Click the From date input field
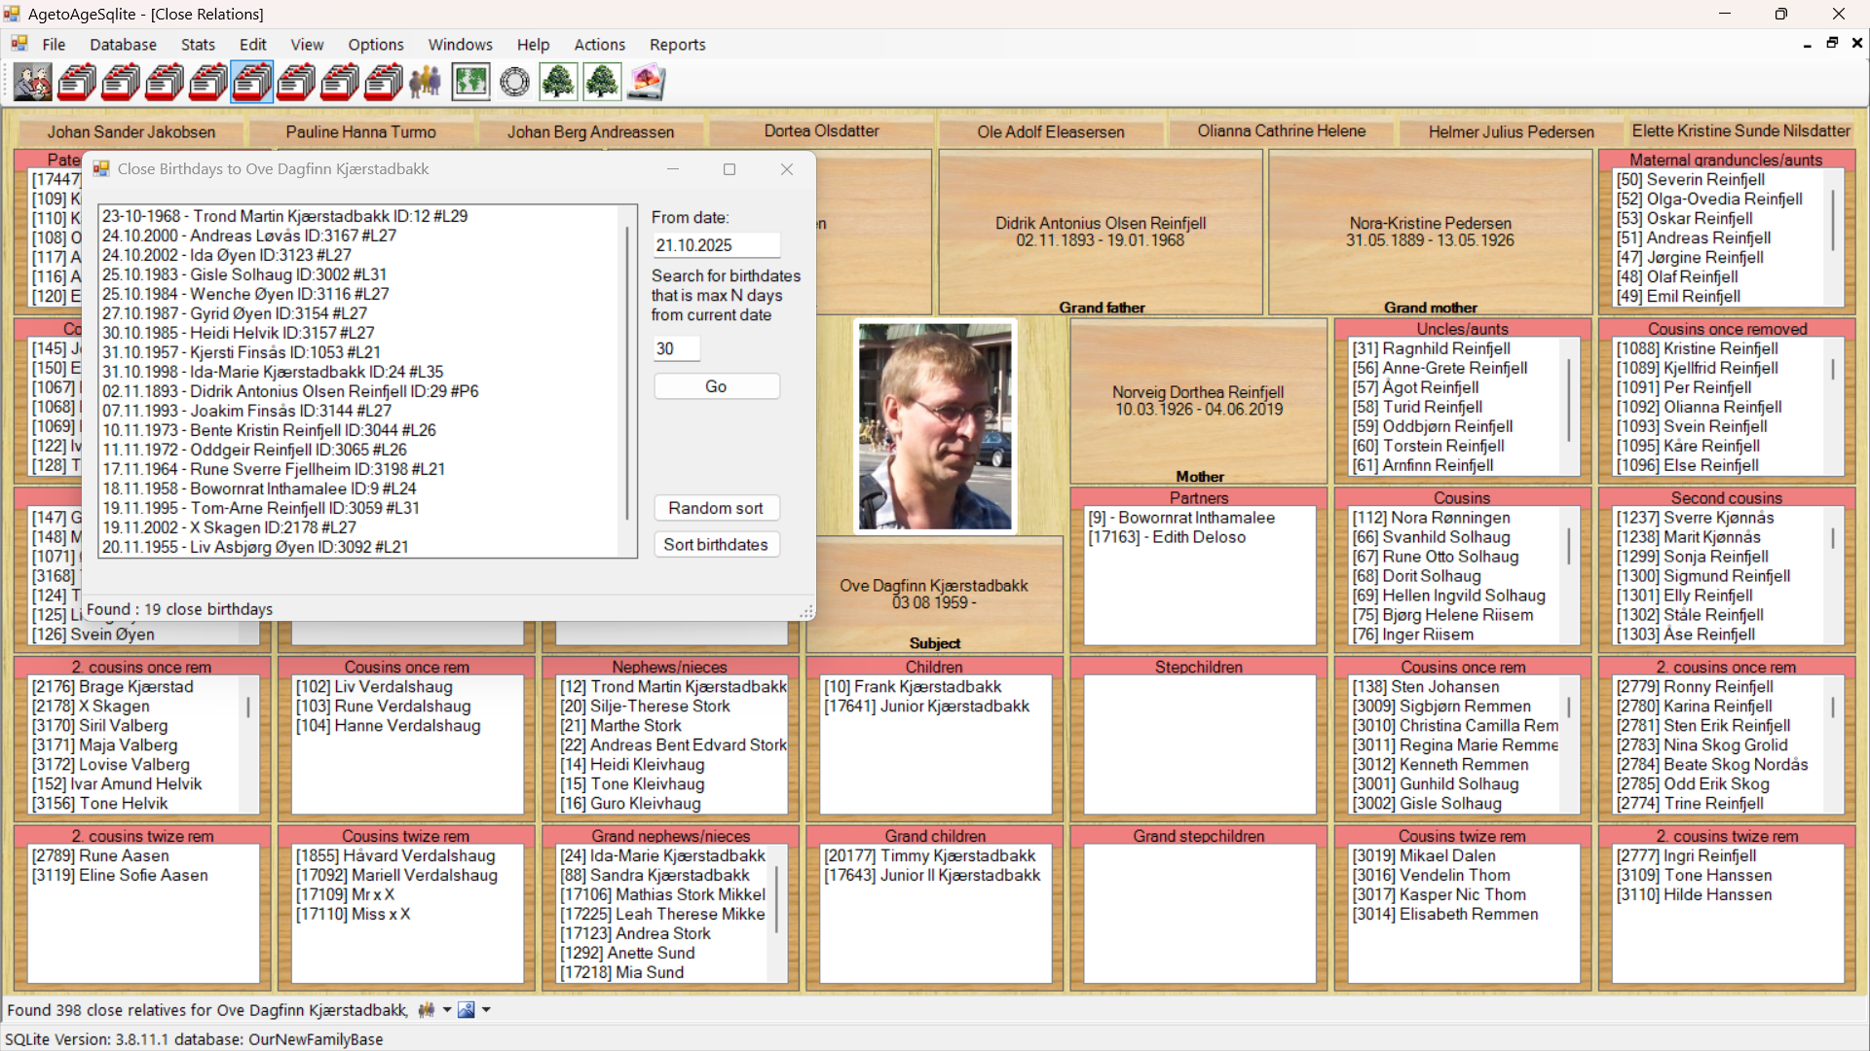Viewport: 1870px width, 1051px height. (x=716, y=245)
